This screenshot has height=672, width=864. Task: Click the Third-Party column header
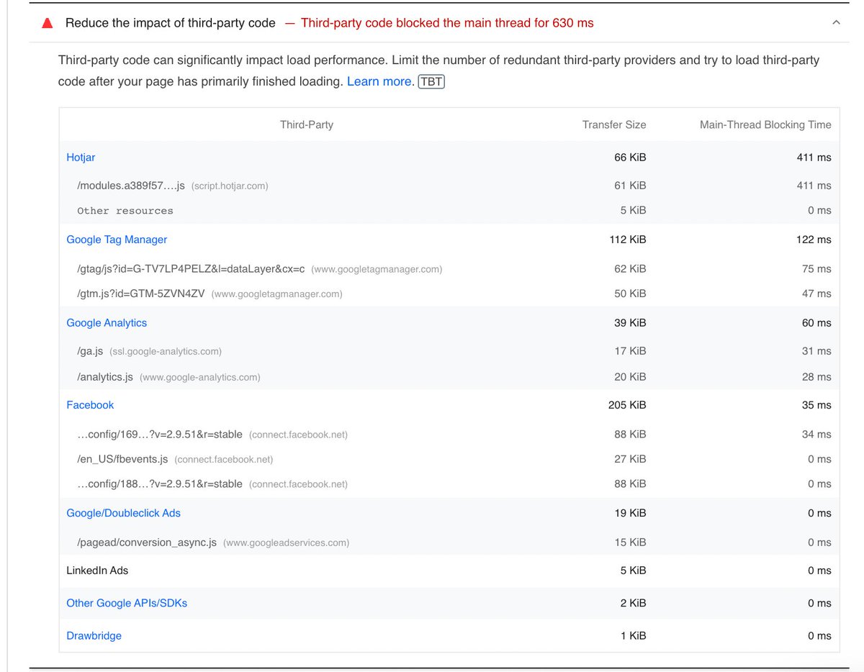(307, 124)
